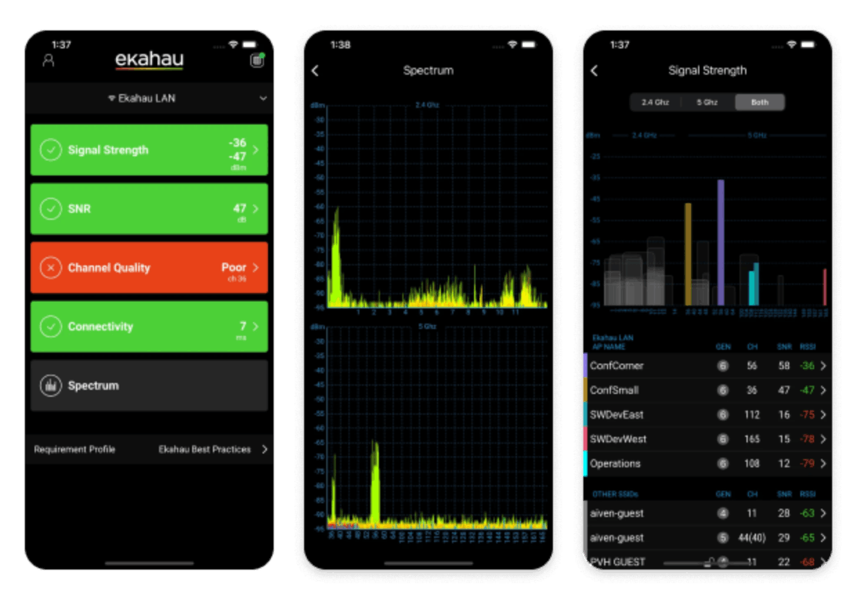Tap the Spectrum graph icon
The height and width of the screenshot is (600, 857).
pyautogui.click(x=50, y=385)
